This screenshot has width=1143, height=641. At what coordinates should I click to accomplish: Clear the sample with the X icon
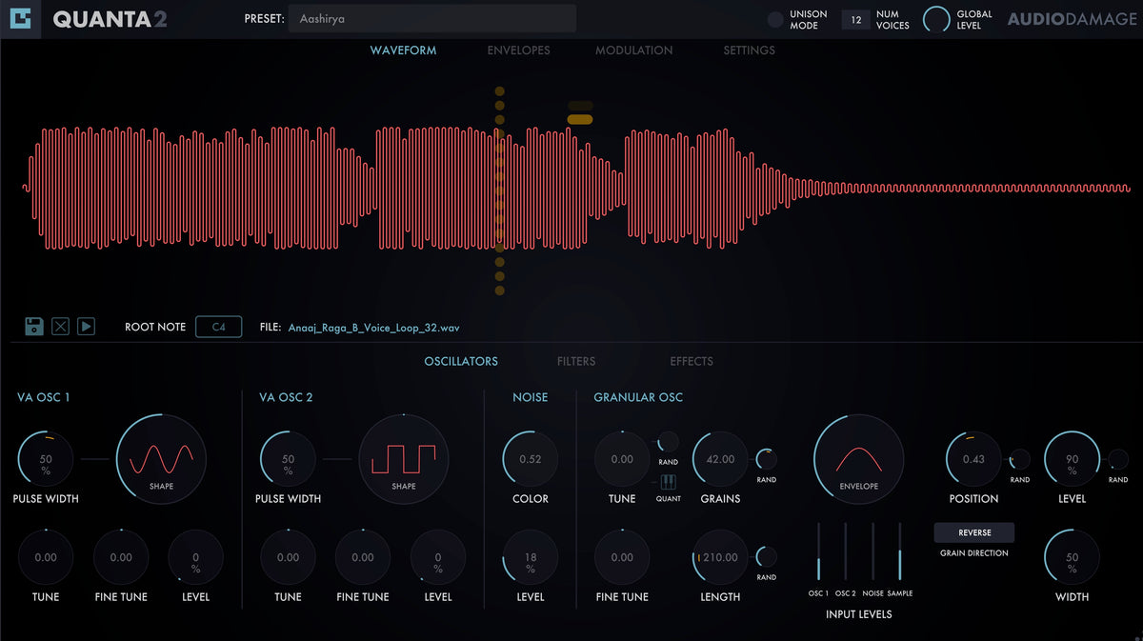click(x=60, y=327)
